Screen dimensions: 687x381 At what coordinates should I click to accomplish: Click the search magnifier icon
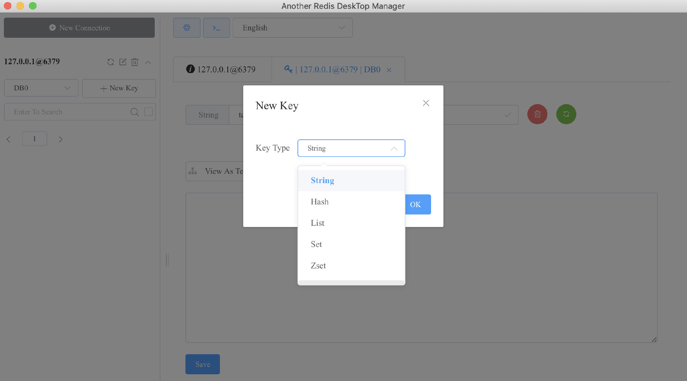click(134, 112)
